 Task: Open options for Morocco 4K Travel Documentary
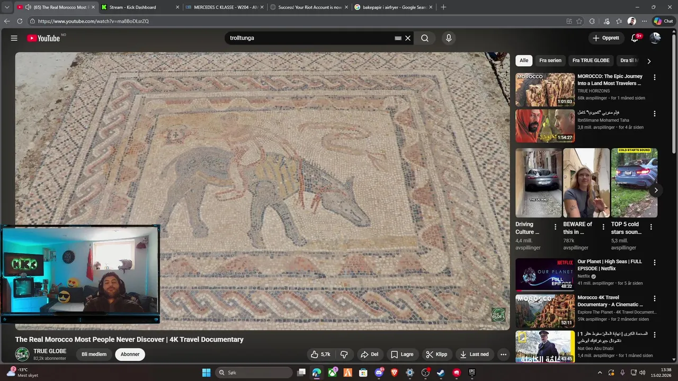click(x=655, y=298)
